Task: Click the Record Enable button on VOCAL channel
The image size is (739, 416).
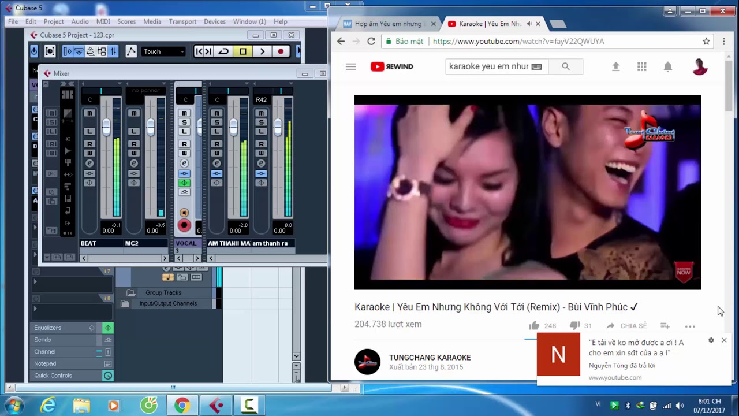Action: pos(184,225)
